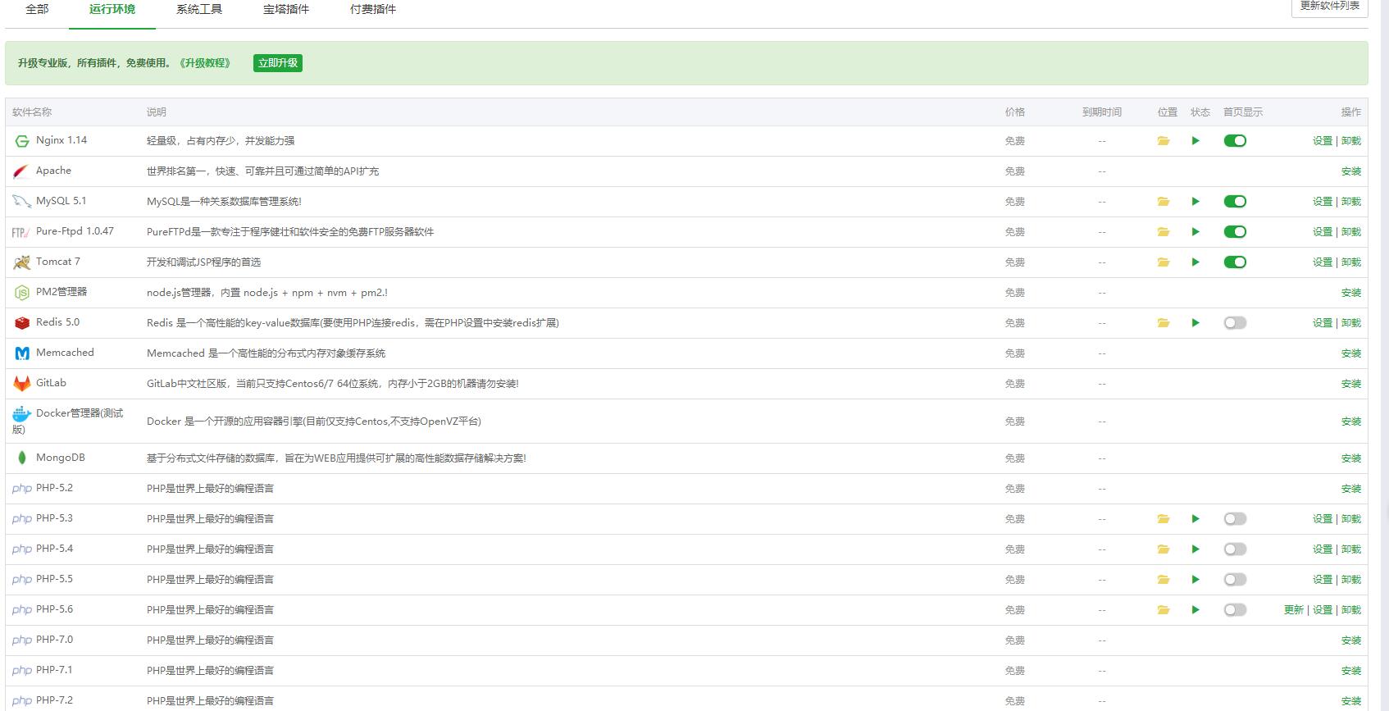Open the Nginx 1.14 folder location icon
This screenshot has width=1389, height=711.
[1163, 141]
